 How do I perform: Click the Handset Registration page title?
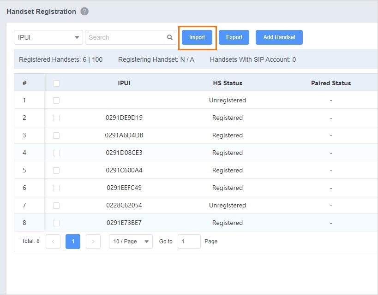[41, 12]
